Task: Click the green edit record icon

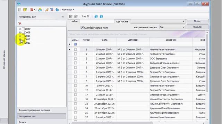Action: click(25, 10)
